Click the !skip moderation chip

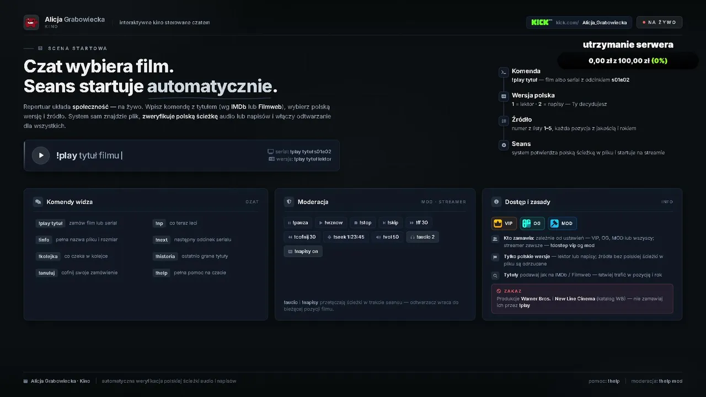coord(391,223)
